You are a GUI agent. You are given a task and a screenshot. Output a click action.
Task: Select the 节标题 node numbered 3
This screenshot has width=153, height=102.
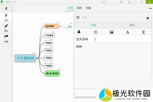tap(48, 50)
